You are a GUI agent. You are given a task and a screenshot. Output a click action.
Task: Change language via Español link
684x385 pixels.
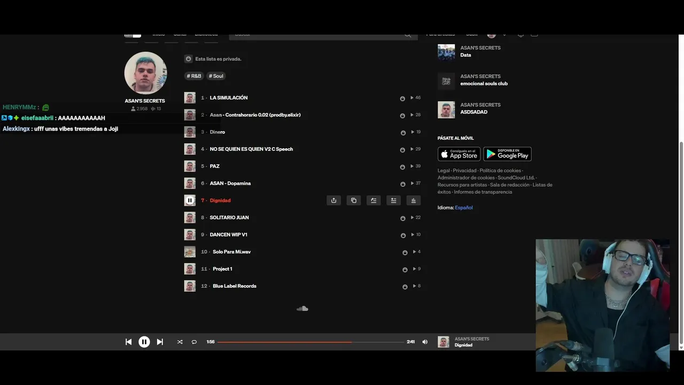coord(464,207)
